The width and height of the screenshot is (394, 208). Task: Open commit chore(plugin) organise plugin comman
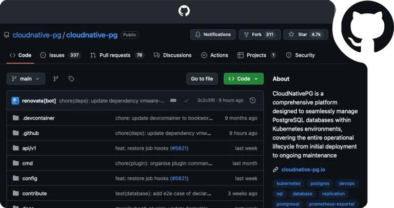pyautogui.click(x=164, y=163)
